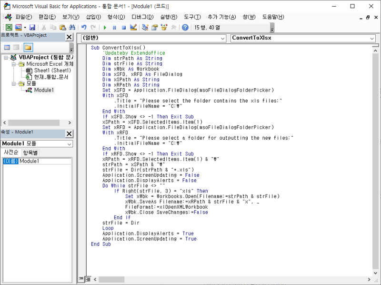Open Find with the binoculars icon
Image resolution: width=381 pixels, height=285 pixels.
(72, 28)
